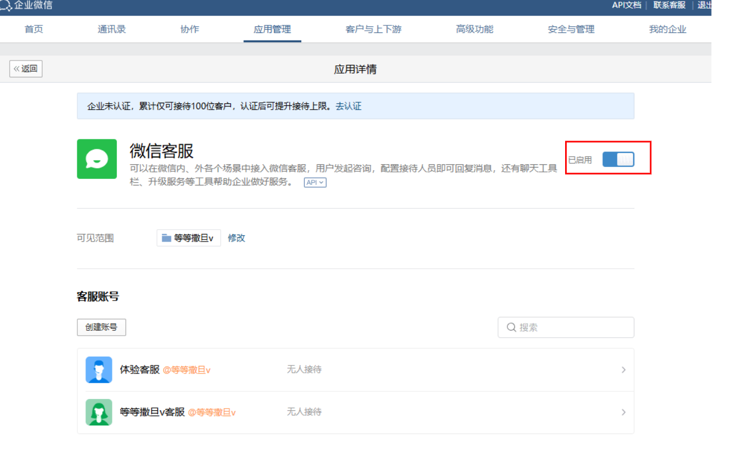Follow the 去认证 link in notice banner
Image resolution: width=736 pixels, height=467 pixels.
tap(348, 106)
